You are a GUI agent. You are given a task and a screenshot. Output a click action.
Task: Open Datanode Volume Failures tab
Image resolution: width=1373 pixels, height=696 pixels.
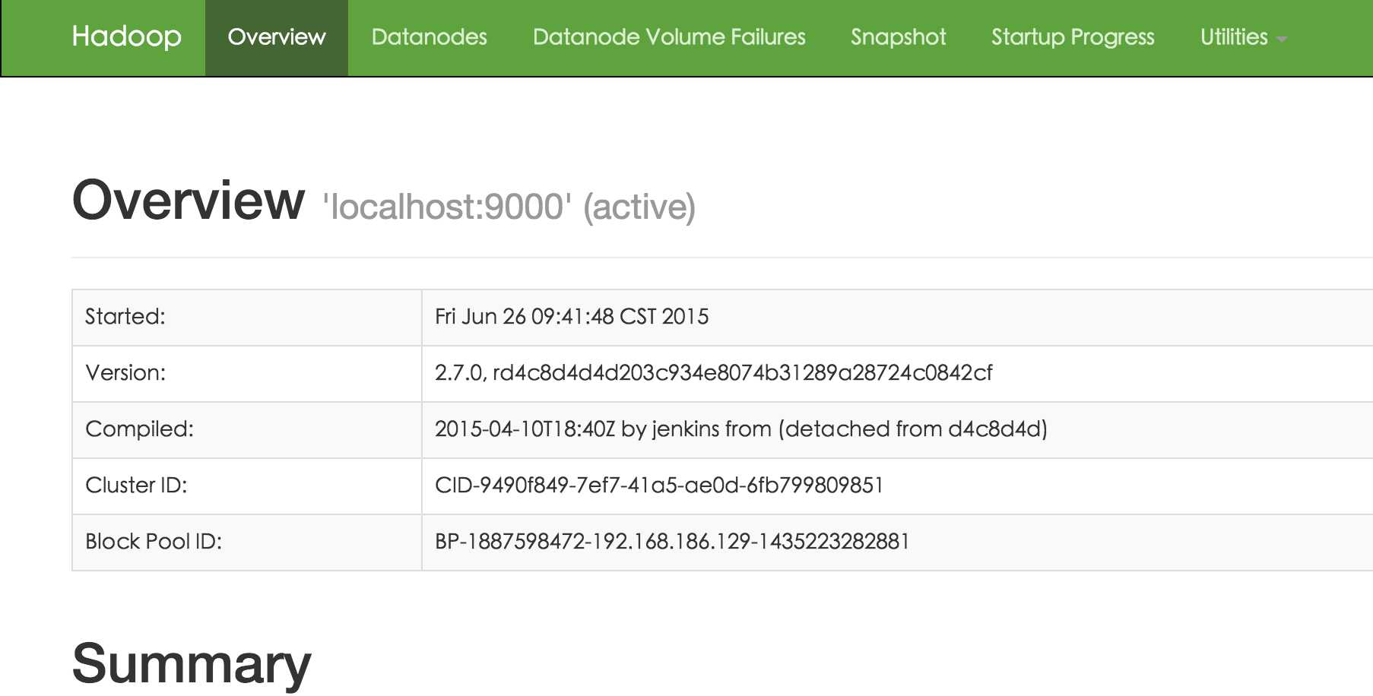(669, 37)
